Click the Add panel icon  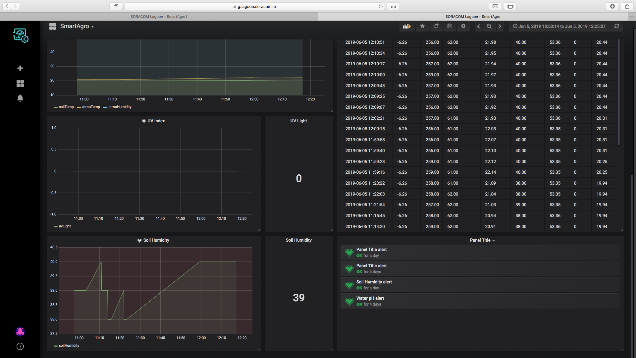coord(407,26)
